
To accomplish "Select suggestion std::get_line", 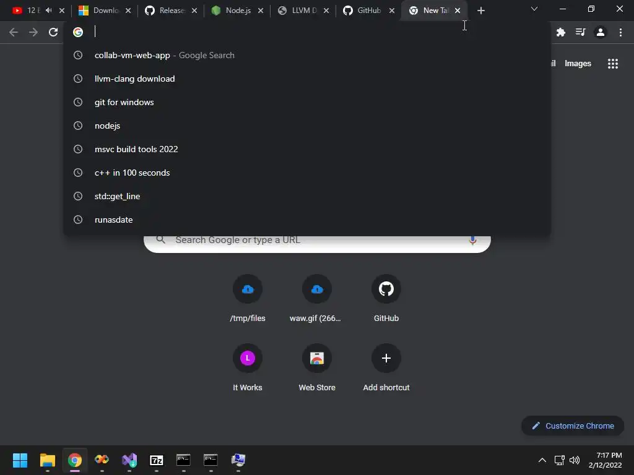I will coord(307,196).
